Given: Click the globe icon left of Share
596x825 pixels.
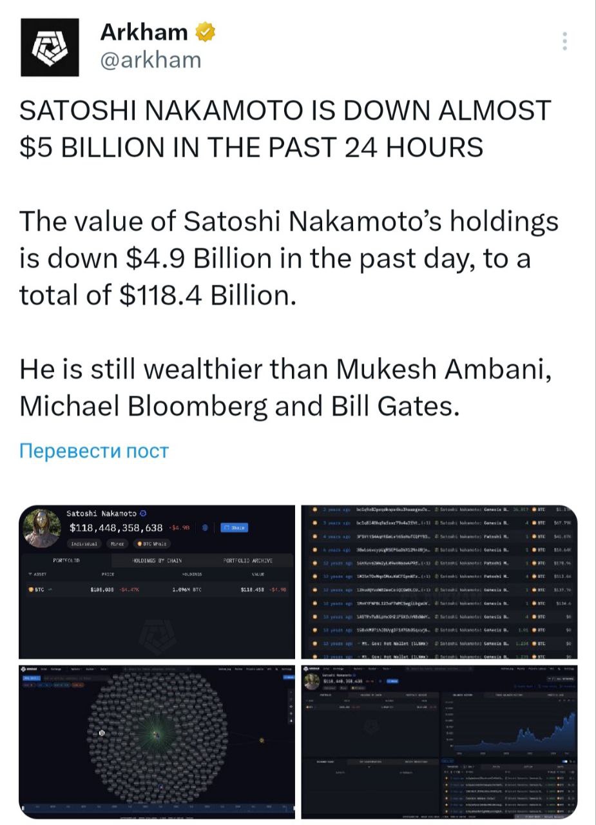Looking at the screenshot, I should [205, 528].
